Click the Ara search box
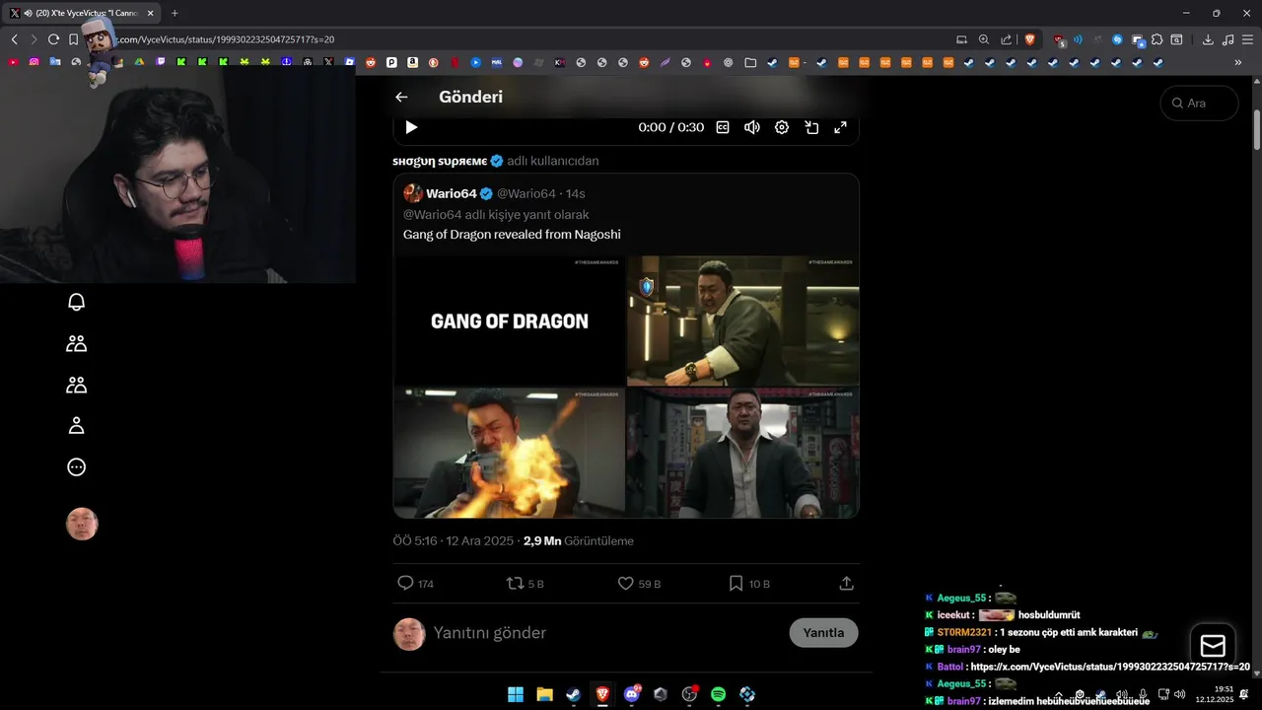This screenshot has width=1262, height=710. tap(1199, 103)
